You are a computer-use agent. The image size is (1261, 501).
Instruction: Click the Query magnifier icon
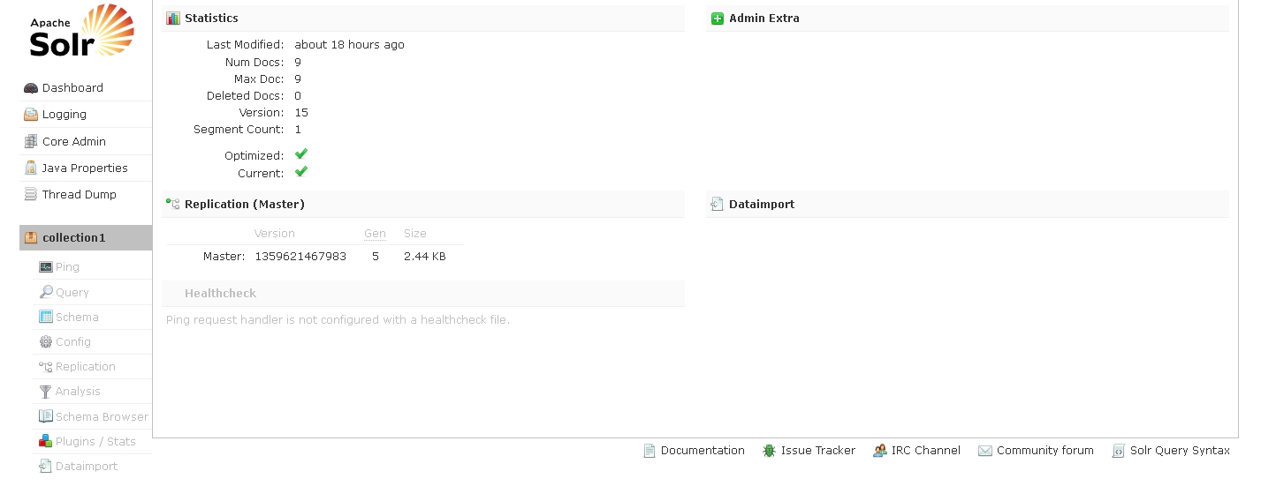pos(46,292)
